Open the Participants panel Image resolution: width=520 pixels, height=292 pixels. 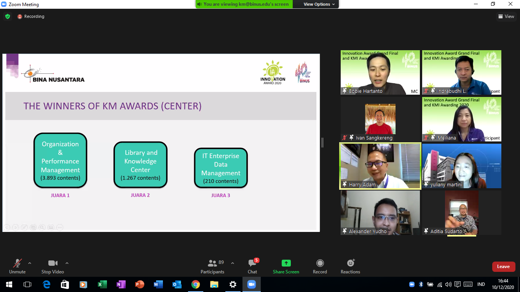pos(212,266)
